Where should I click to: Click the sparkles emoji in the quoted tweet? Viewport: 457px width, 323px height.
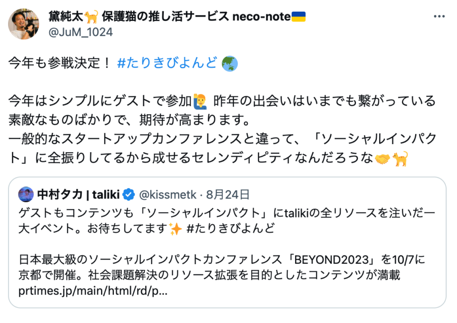tap(175, 228)
